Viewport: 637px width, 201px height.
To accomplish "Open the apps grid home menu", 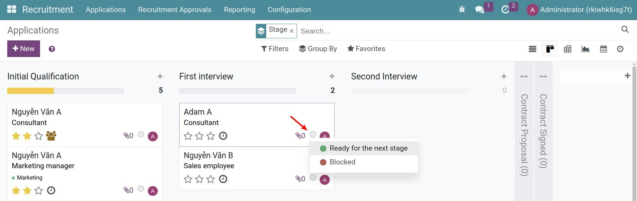I will point(12,9).
